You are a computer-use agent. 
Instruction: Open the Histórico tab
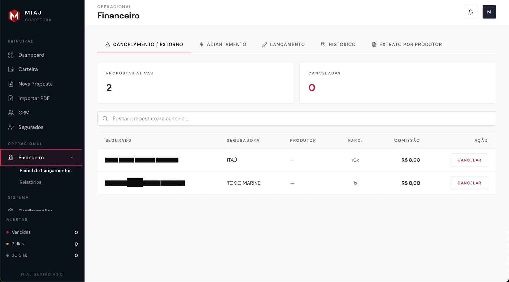tap(338, 45)
